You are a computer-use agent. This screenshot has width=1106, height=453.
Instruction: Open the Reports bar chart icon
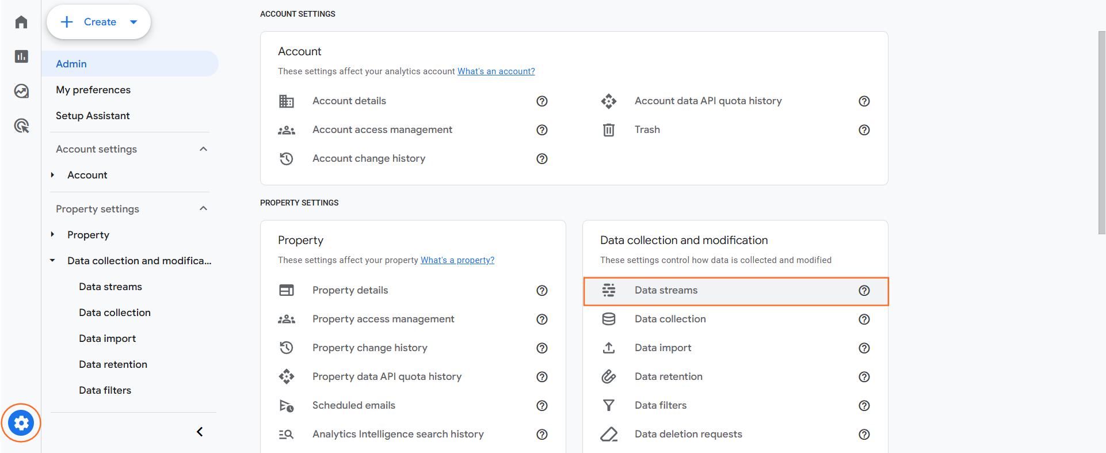[21, 56]
